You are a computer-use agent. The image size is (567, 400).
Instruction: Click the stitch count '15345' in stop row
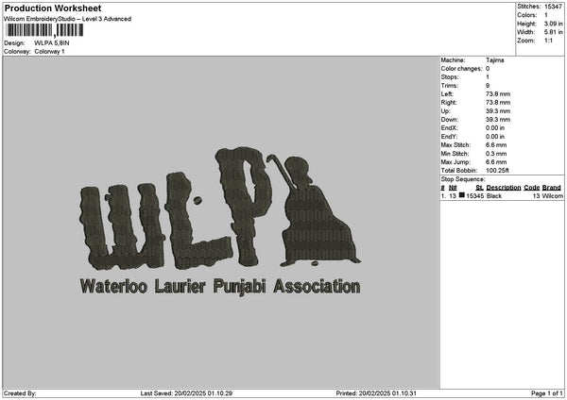point(474,196)
